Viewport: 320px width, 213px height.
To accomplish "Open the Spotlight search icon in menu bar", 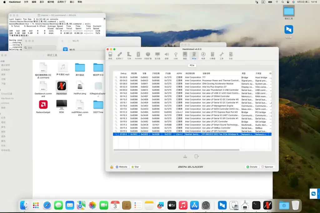I will 282,2.
